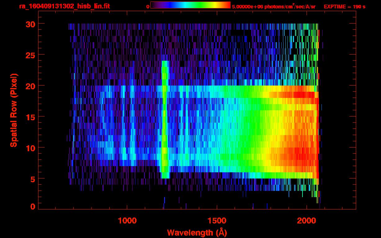
Task: Select the 5.00000e+06 photons/cm²/sec/A/sr label
Action: 274,7
